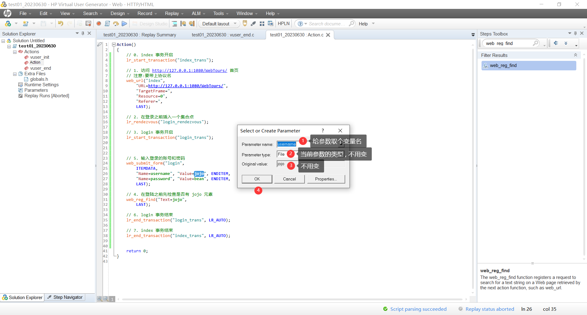Screen dimensions: 587x315
Task: Click the HPLN toolbar button
Action: 284,24
